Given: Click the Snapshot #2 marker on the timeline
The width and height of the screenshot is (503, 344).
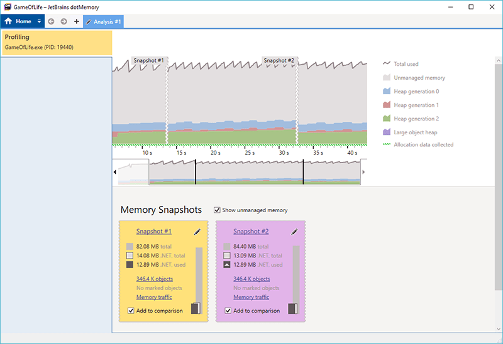Looking at the screenshot, I should (x=279, y=61).
